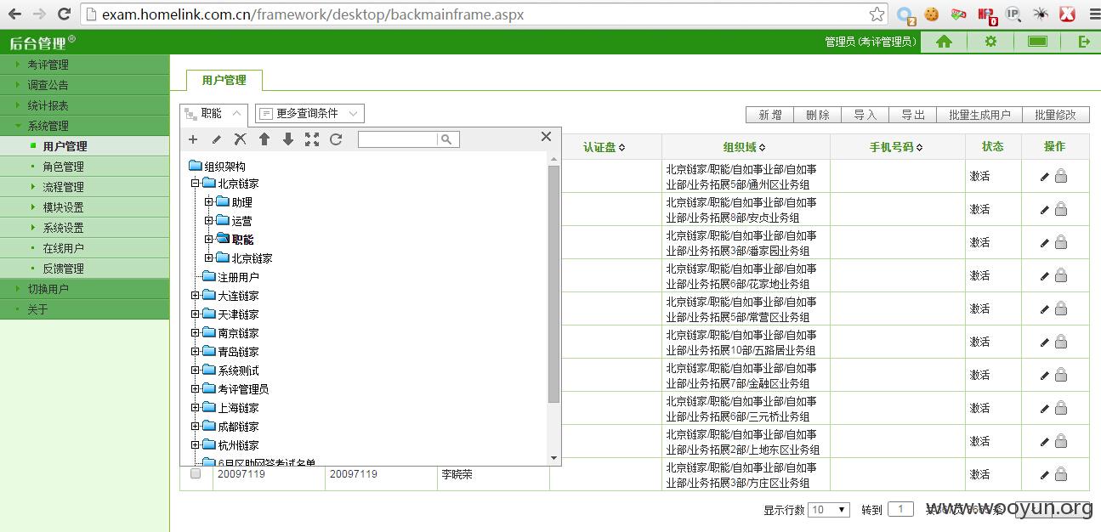This screenshot has height=532, width=1101.
Task: Click the red X extension icon in browser toolbar
Action: coord(1067,14)
